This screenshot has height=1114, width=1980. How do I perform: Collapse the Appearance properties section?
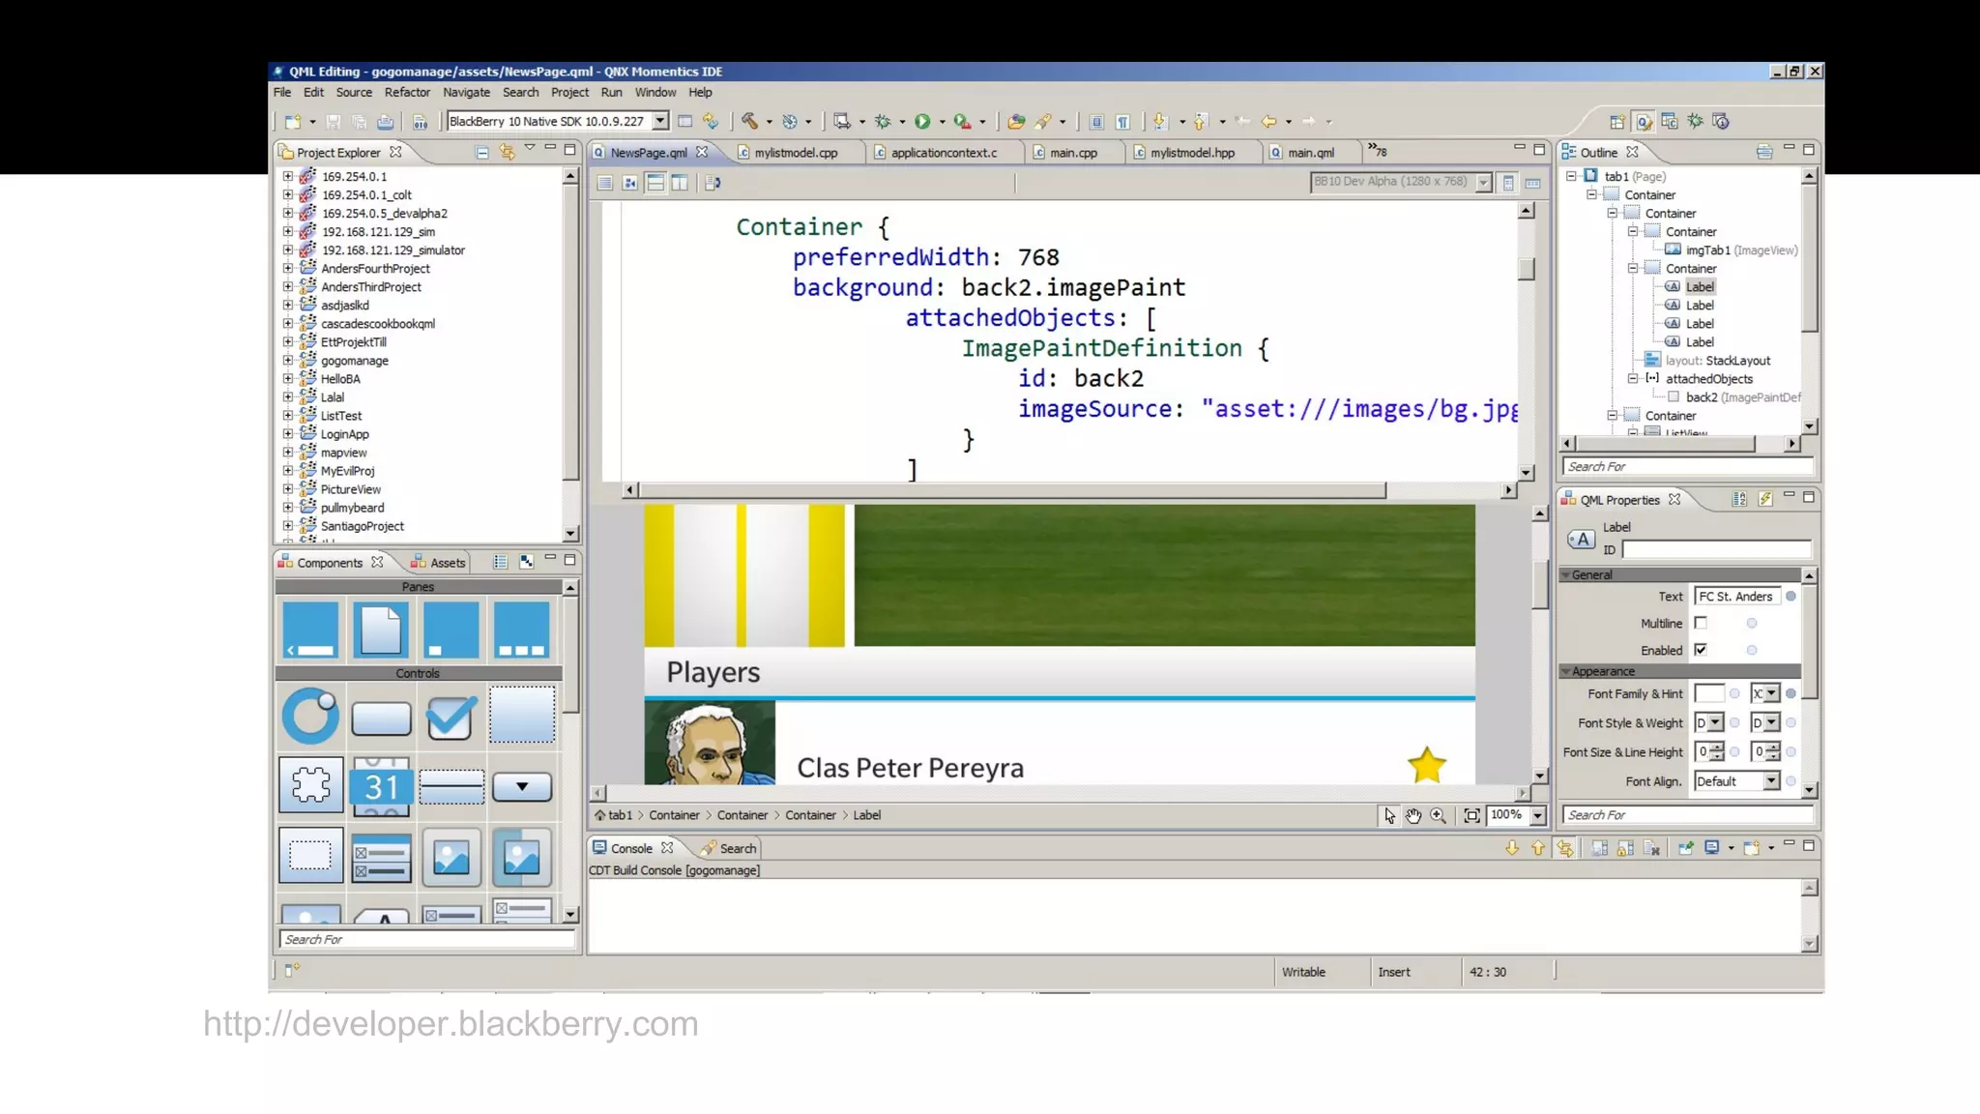pos(1565,671)
